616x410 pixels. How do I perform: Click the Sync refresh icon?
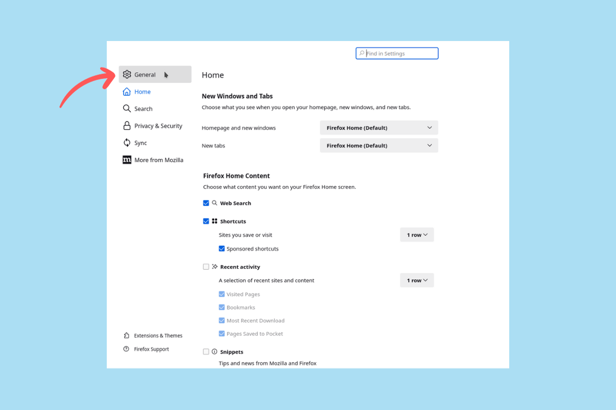[127, 142]
